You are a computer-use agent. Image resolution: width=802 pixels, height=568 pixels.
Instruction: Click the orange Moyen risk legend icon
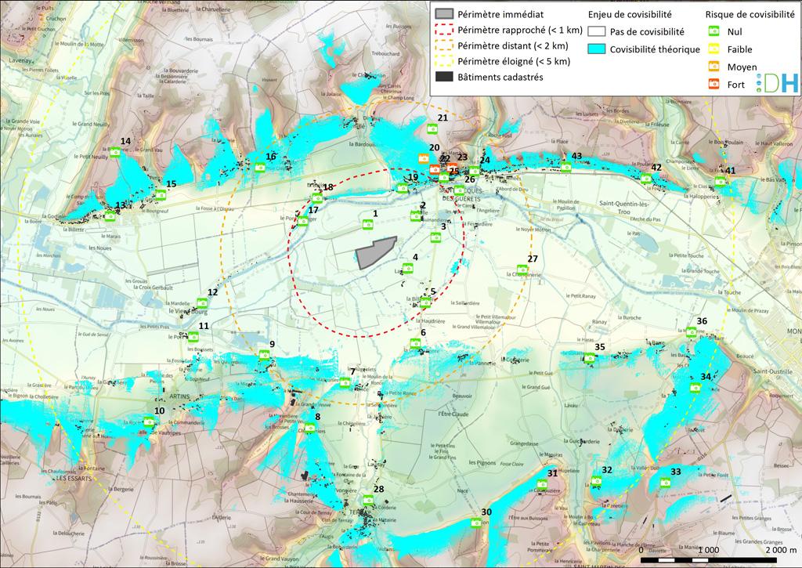[x=713, y=67]
